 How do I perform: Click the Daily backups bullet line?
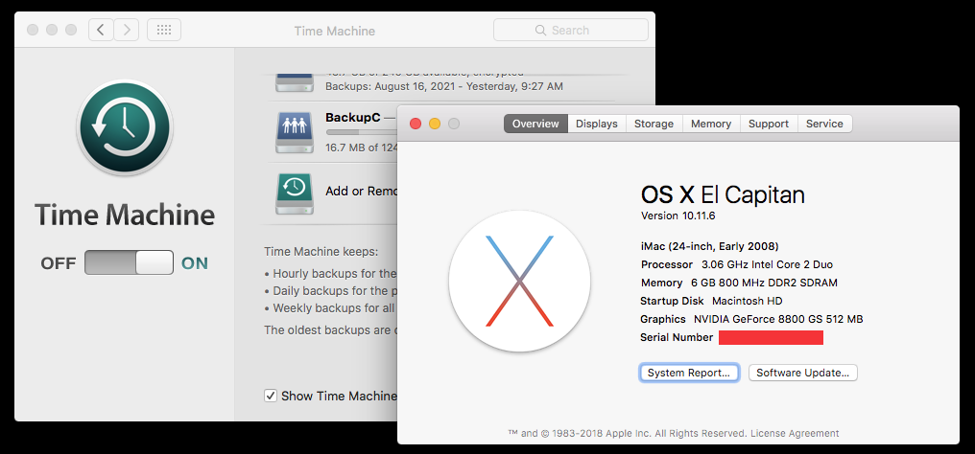point(331,290)
